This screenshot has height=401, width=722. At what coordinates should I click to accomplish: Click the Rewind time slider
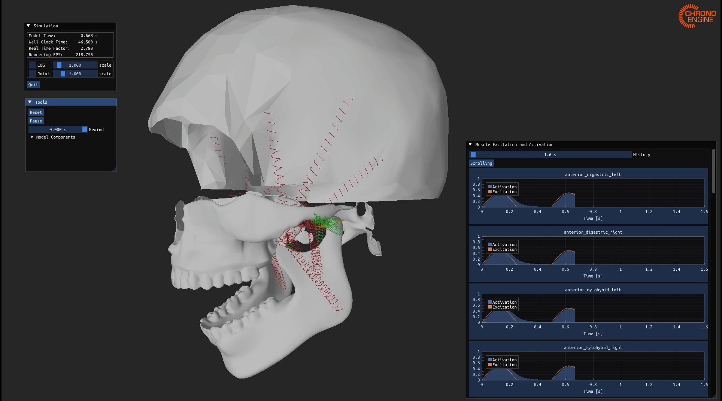58,130
